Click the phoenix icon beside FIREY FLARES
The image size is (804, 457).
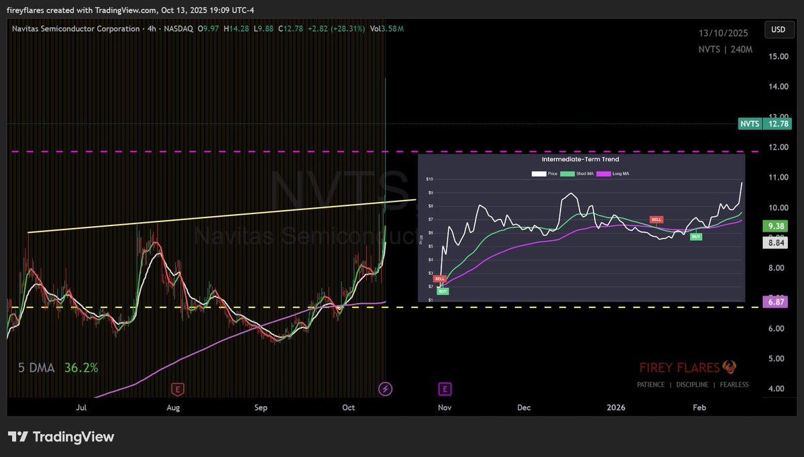(730, 366)
